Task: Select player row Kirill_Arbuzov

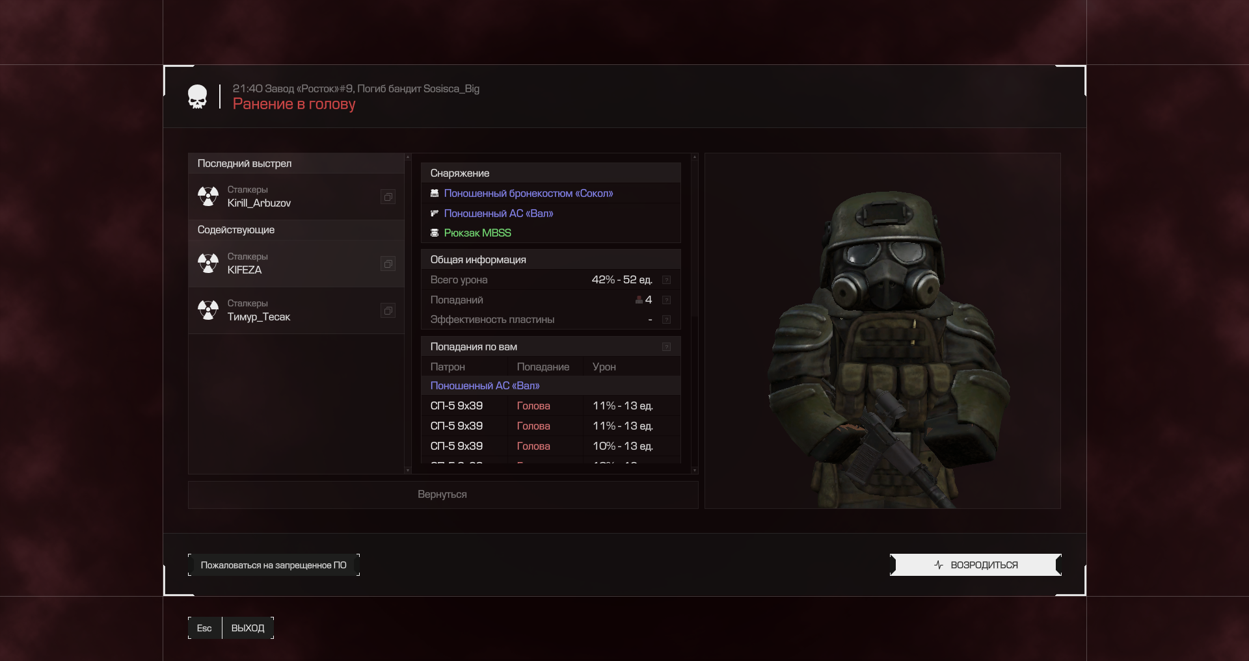Action: (296, 196)
